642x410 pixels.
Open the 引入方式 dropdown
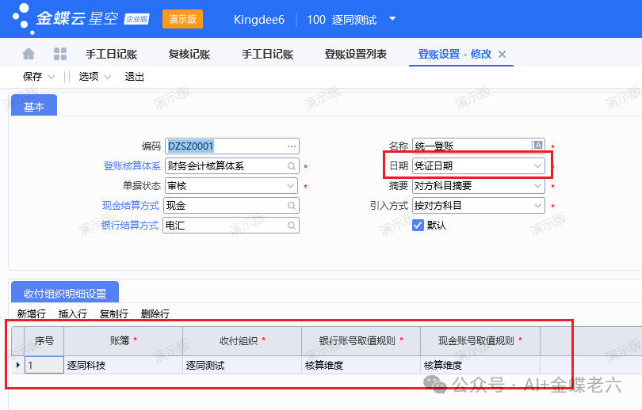pyautogui.click(x=537, y=206)
